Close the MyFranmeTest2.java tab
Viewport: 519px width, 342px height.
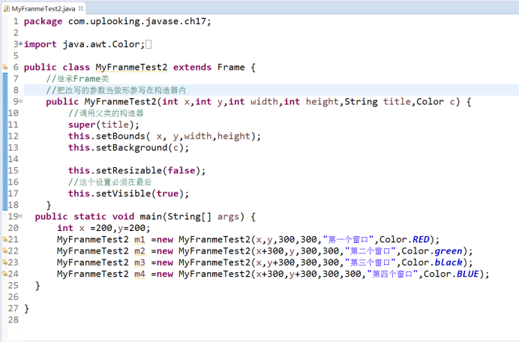click(x=81, y=8)
